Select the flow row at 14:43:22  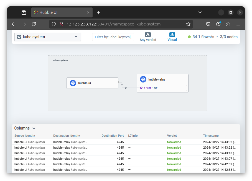point(126,148)
